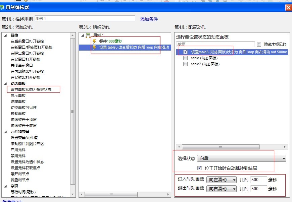This screenshot has height=202, width=292.
Task: Select 展开树节点 action
Action: pyautogui.click(x=20, y=174)
